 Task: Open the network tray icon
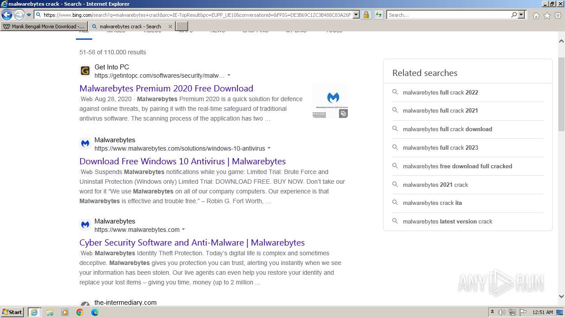tap(512, 312)
